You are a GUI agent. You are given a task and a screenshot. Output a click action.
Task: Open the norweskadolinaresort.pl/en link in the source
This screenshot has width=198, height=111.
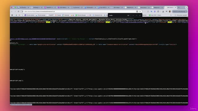pos(134,22)
